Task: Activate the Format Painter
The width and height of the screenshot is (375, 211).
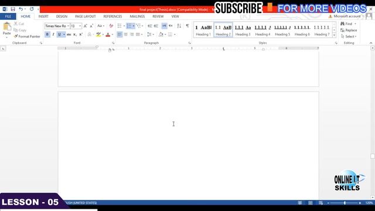Action: (27, 36)
